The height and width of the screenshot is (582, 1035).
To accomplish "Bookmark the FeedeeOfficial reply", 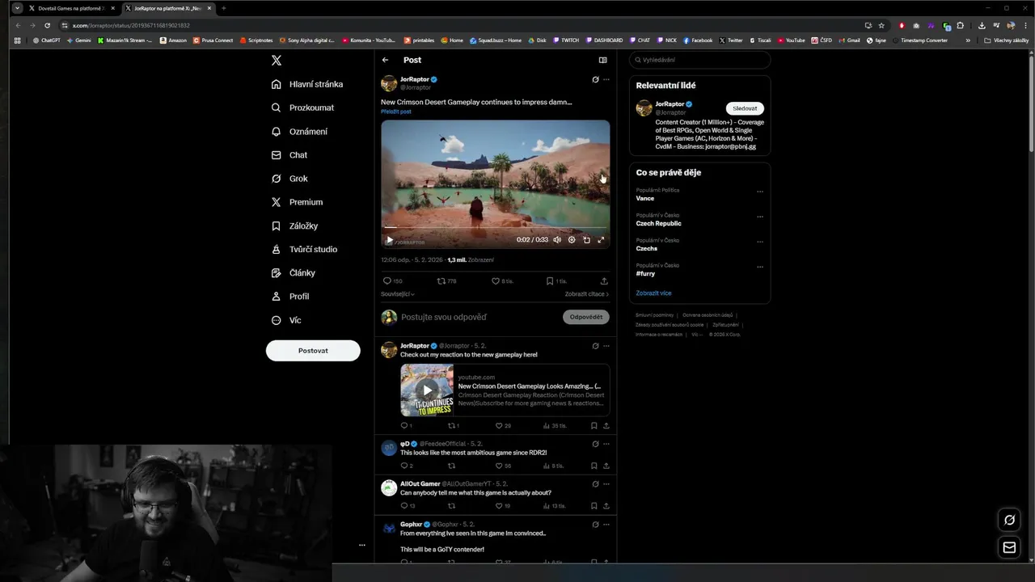I will (x=594, y=466).
